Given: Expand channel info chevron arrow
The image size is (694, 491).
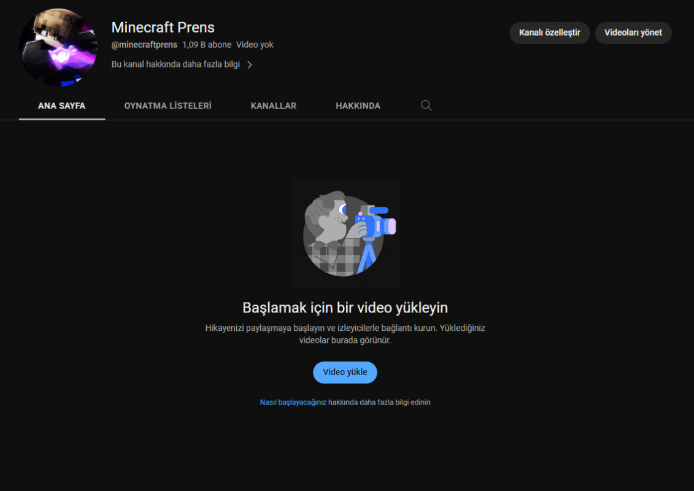Looking at the screenshot, I should [250, 64].
